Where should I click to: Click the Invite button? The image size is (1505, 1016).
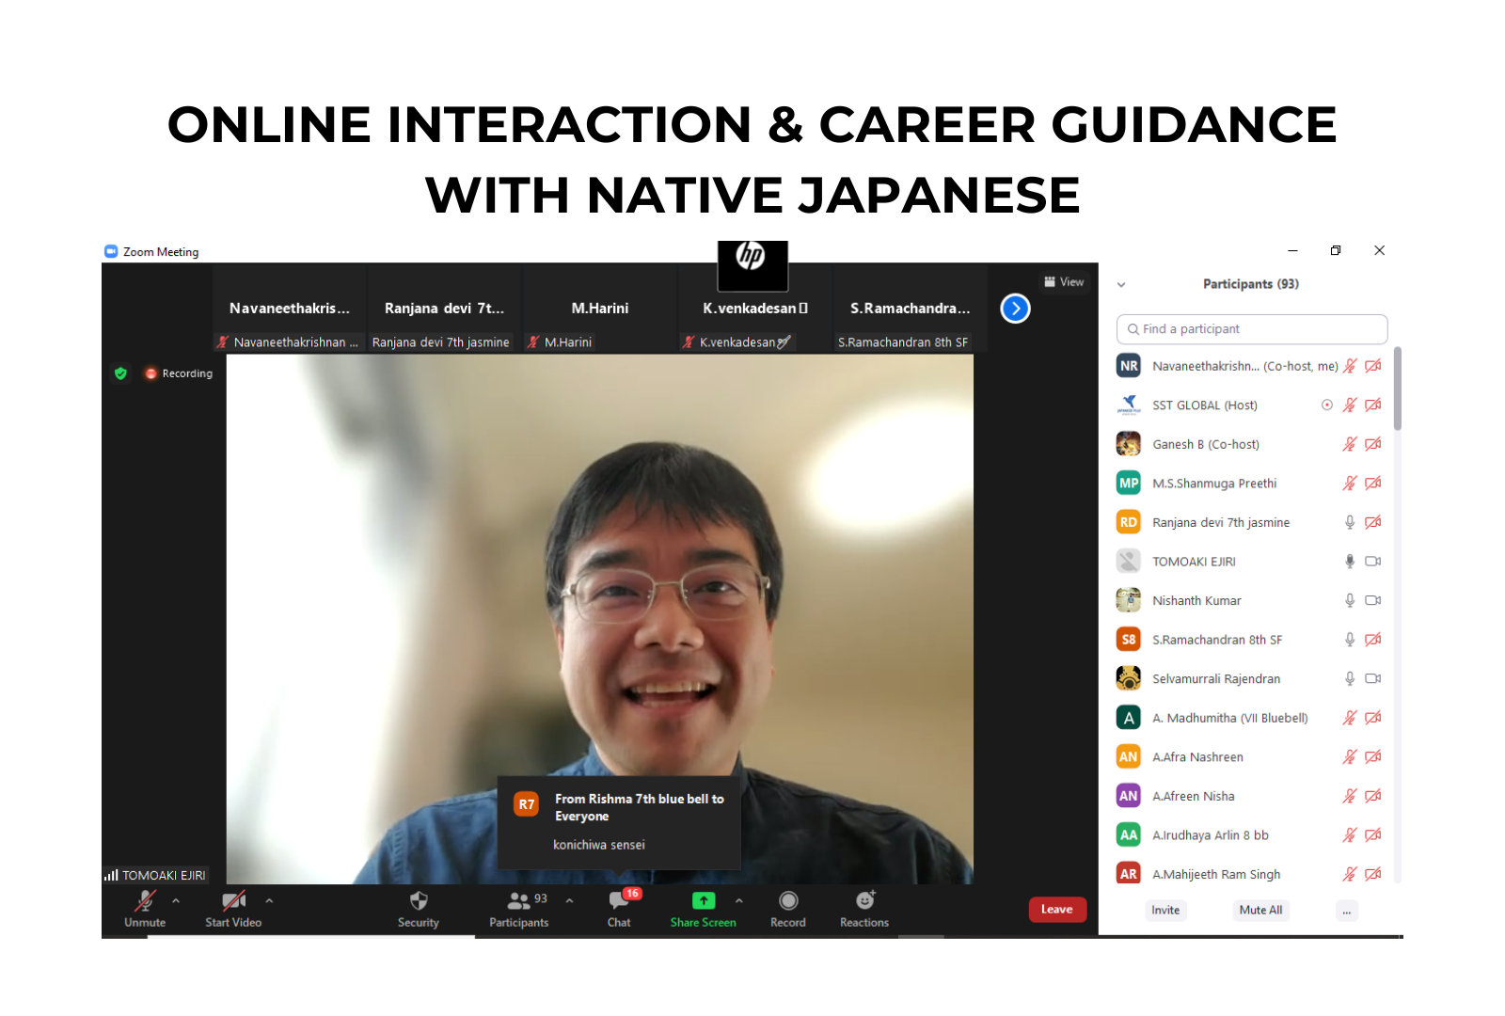pyautogui.click(x=1165, y=911)
